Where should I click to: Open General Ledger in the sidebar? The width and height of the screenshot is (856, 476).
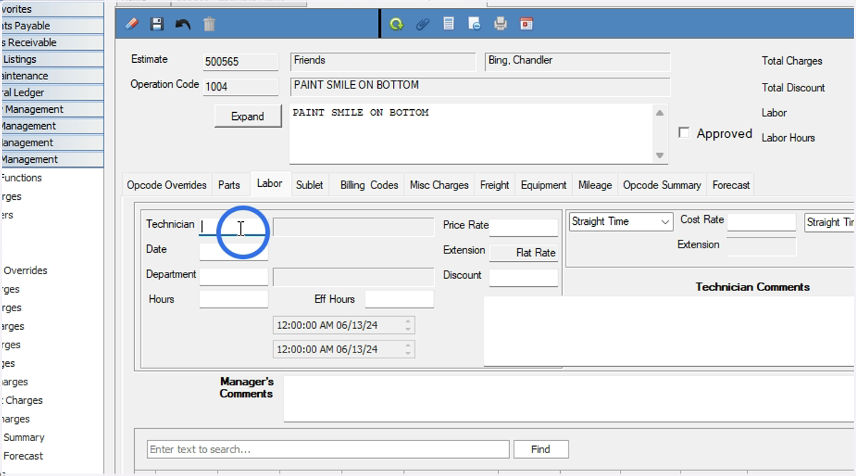51,92
